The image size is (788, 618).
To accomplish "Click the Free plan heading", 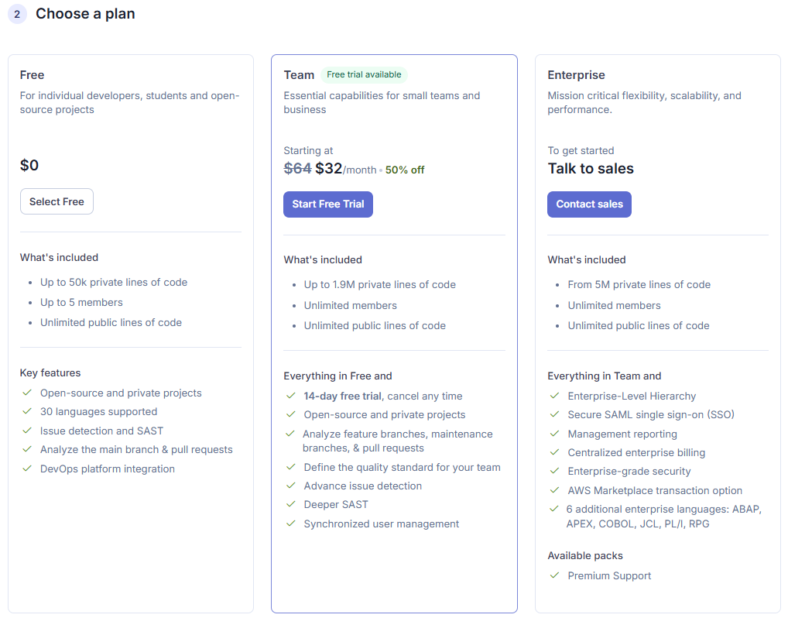I will tap(32, 75).
